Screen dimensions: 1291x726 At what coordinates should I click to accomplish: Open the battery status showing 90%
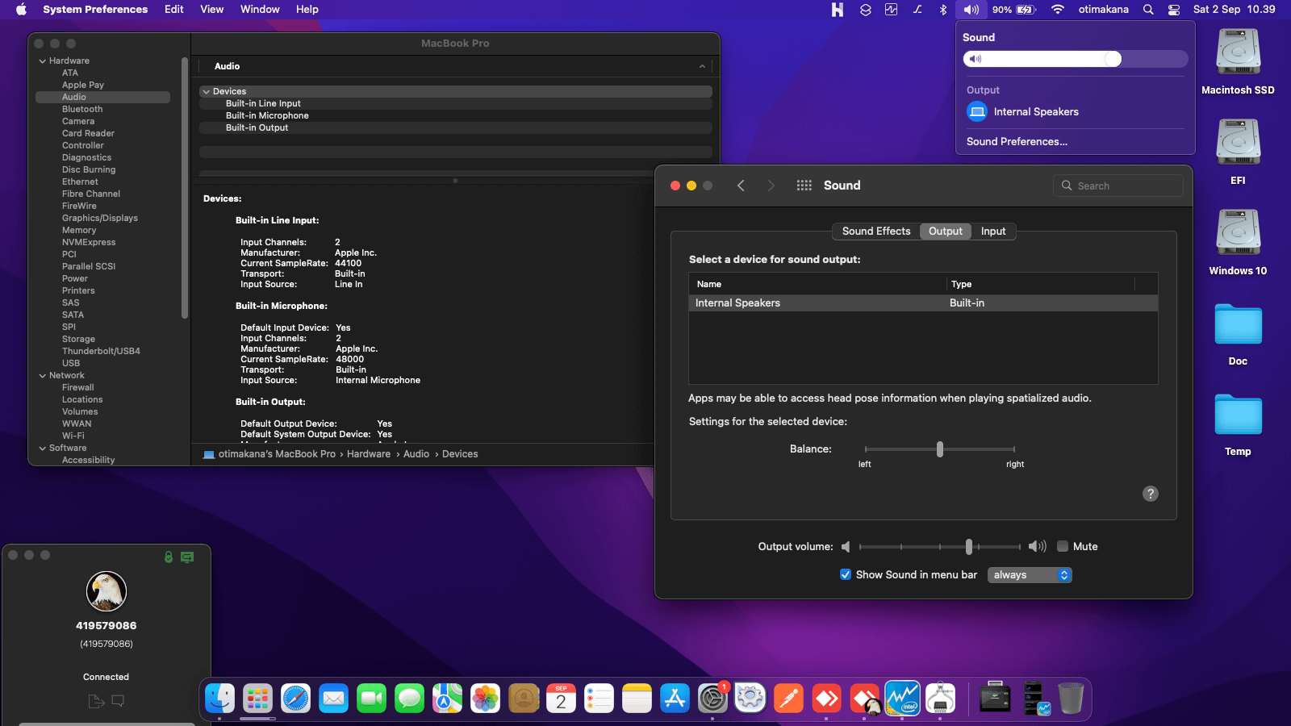click(x=1014, y=10)
